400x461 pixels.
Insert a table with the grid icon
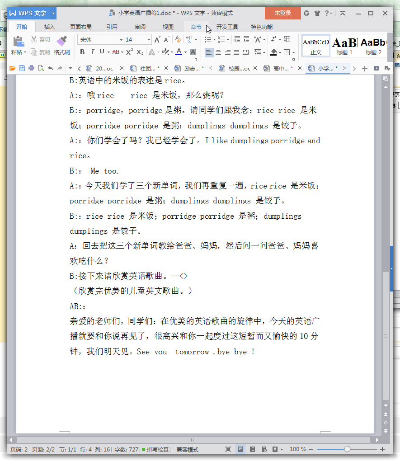coord(287,40)
